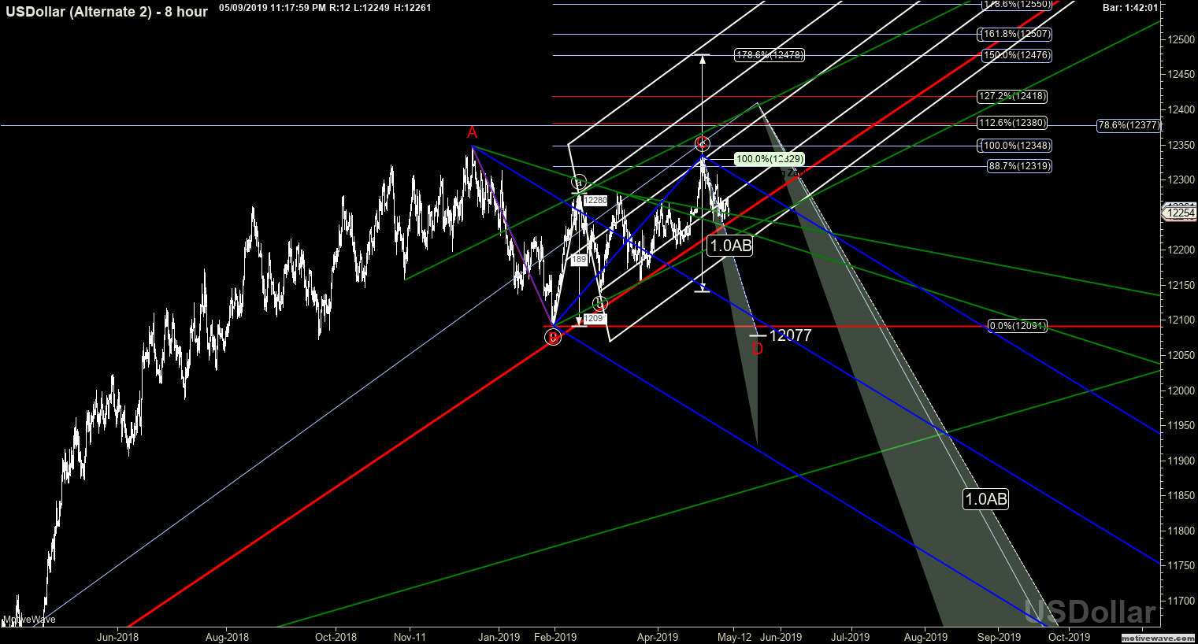Click the 12000 price axis value
The width and height of the screenshot is (1198, 644).
pyautogui.click(x=1181, y=390)
